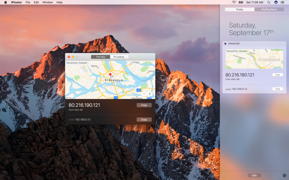Zoom in the map with plus button
The height and width of the screenshot is (180, 289).
(150, 94)
